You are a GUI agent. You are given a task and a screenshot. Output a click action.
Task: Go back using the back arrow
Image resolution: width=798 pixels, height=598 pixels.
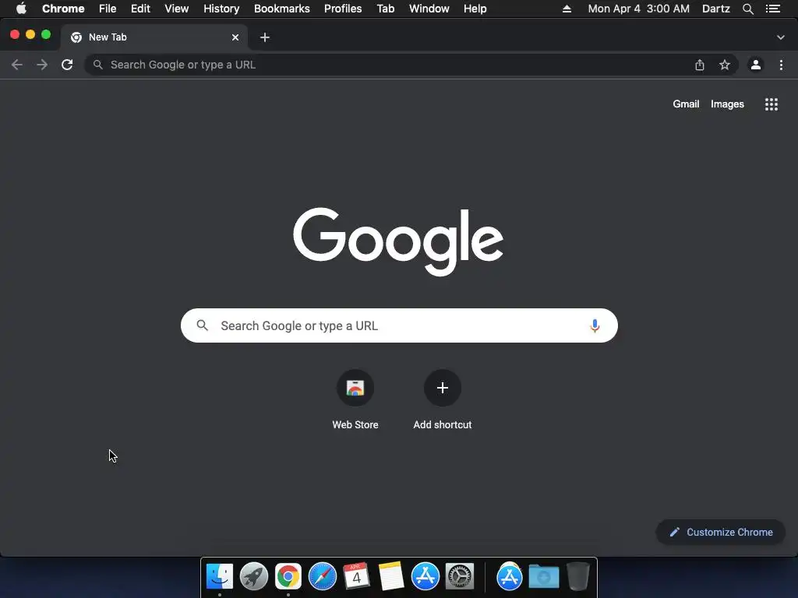tap(17, 65)
